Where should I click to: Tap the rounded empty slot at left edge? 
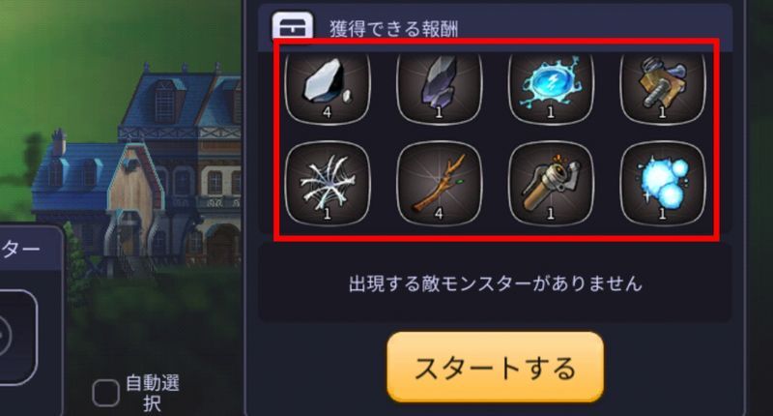17,337
